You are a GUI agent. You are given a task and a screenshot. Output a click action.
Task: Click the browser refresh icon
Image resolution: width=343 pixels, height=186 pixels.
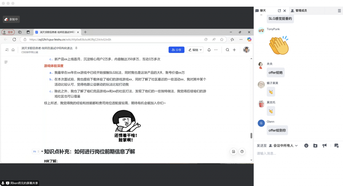(x=14, y=39)
